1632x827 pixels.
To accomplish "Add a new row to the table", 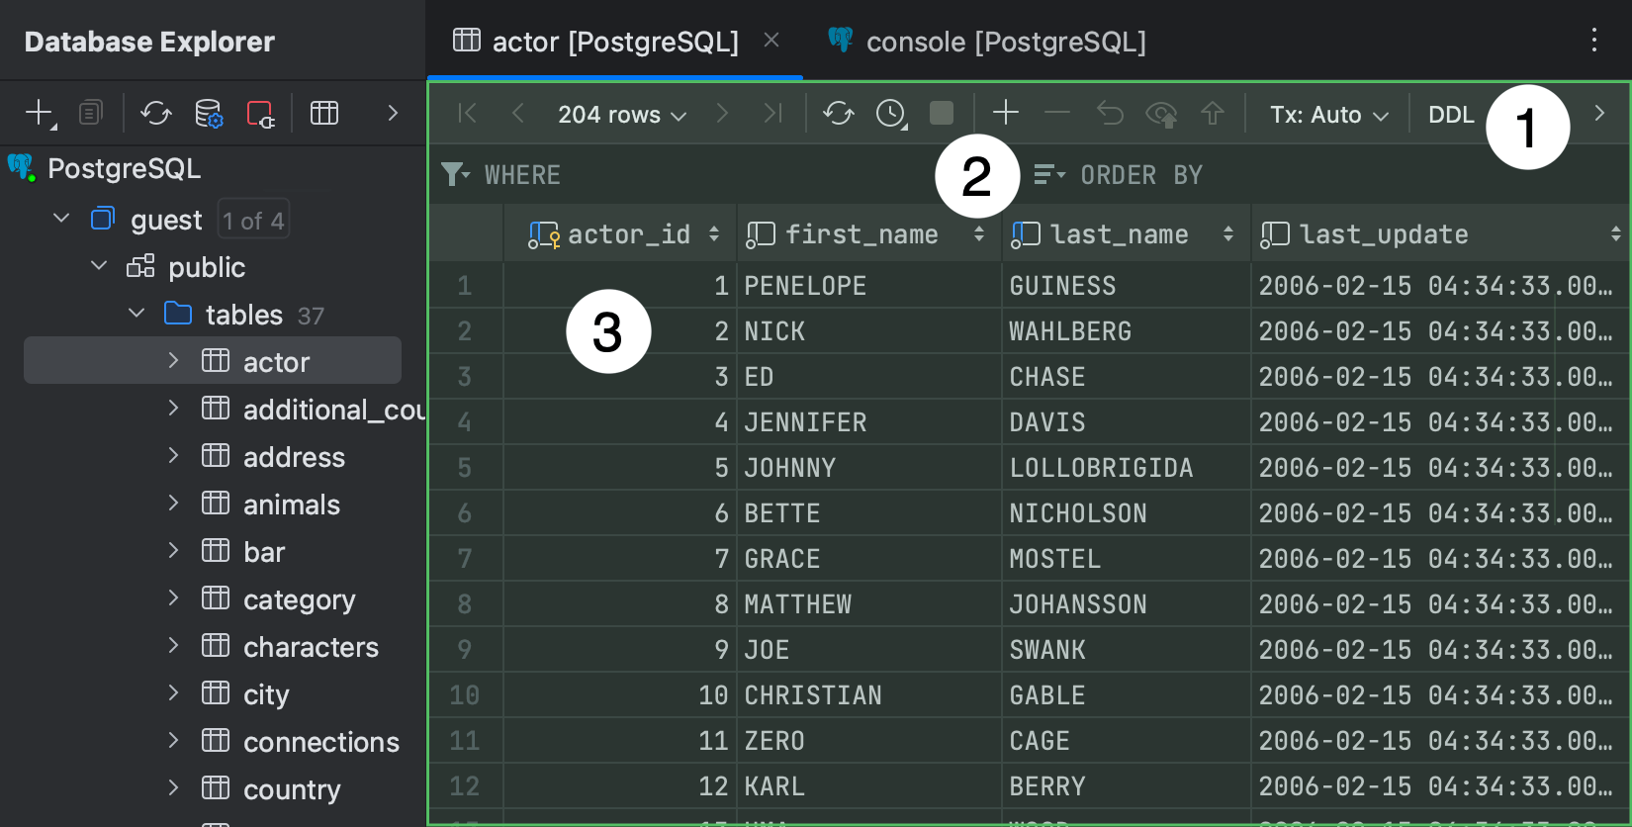I will coord(1005,113).
